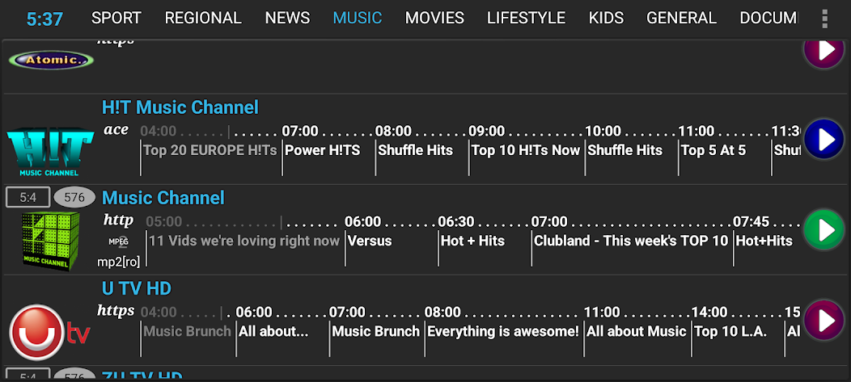Image resolution: width=851 pixels, height=382 pixels.
Task: Tap the 576 resolution badge
Action: pos(74,197)
